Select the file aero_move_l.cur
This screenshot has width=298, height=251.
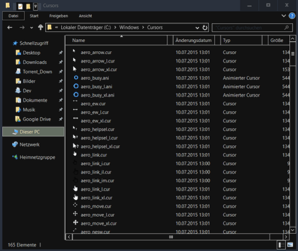tap(98, 215)
